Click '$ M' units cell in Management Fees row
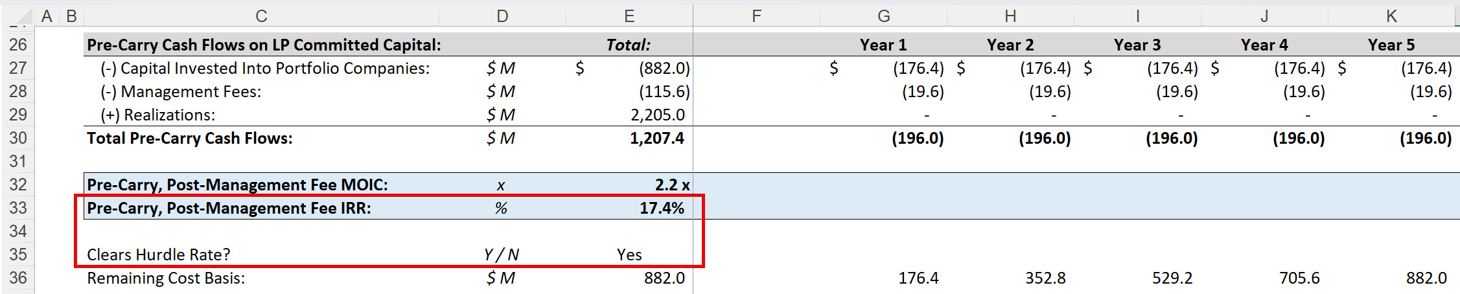Viewport: 1460px width, 294px height. [x=501, y=91]
